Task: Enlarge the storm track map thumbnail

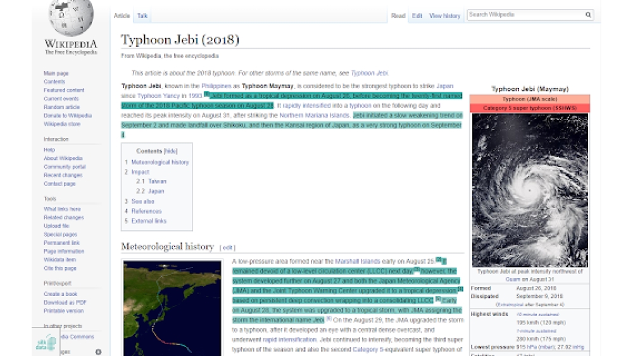Action: 172,309
